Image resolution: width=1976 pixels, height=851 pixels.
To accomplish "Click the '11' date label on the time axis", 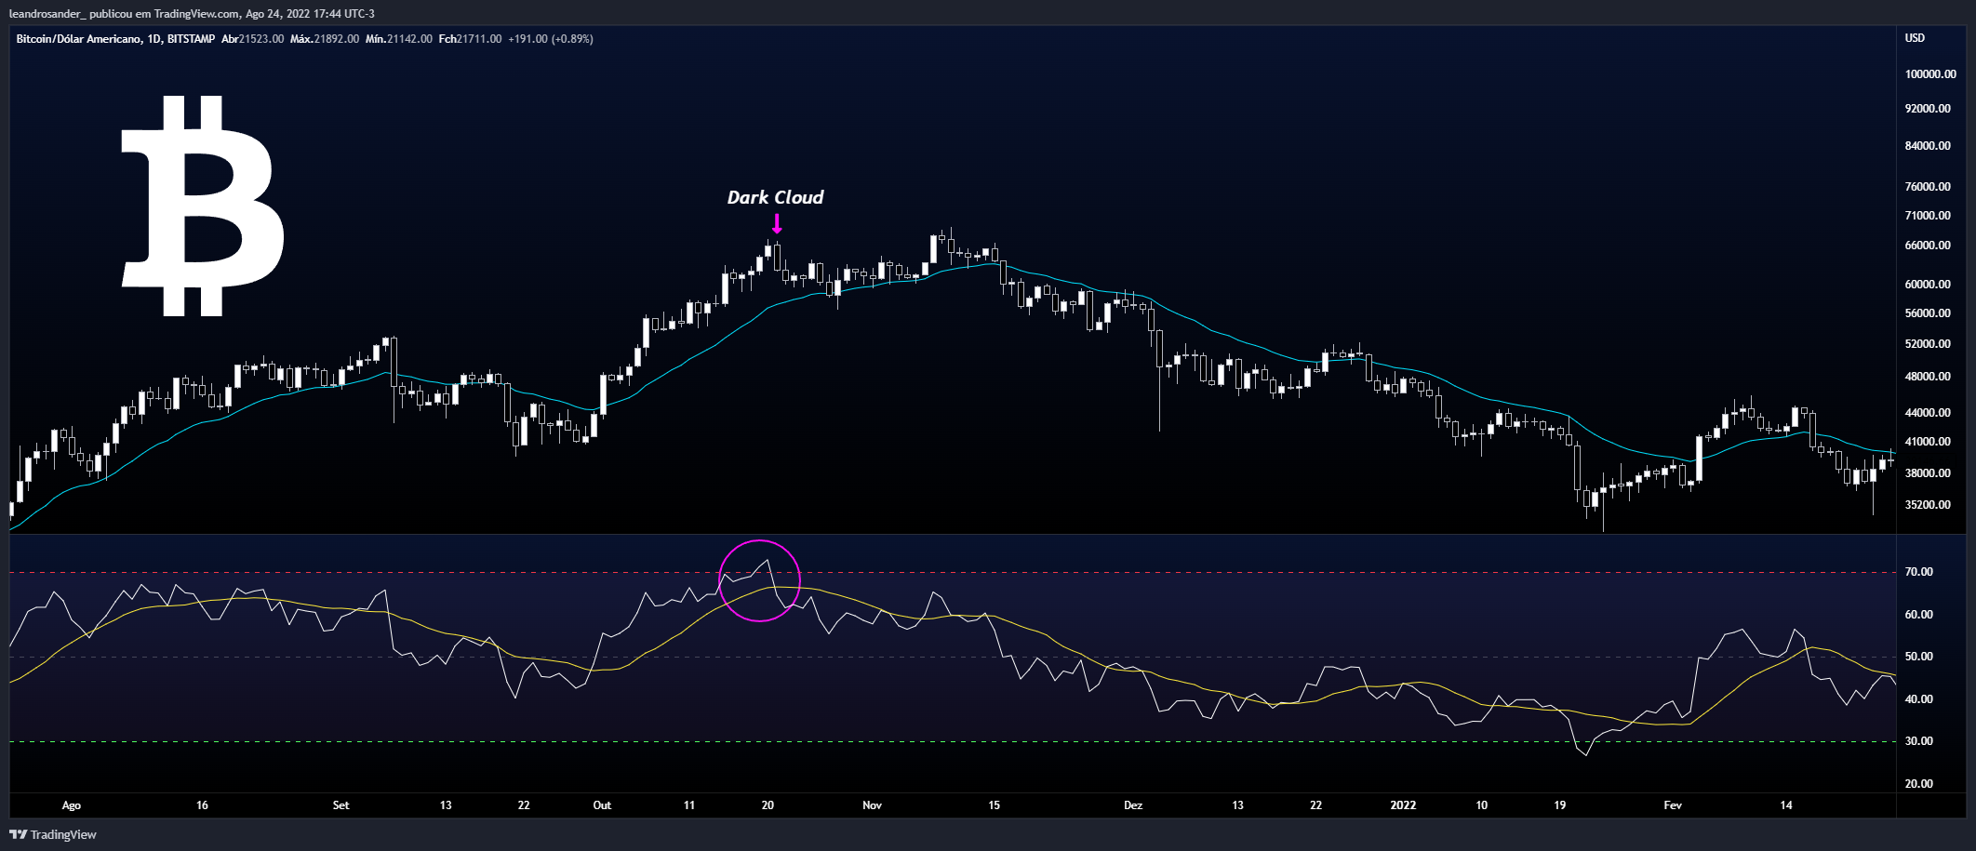I will click(689, 805).
